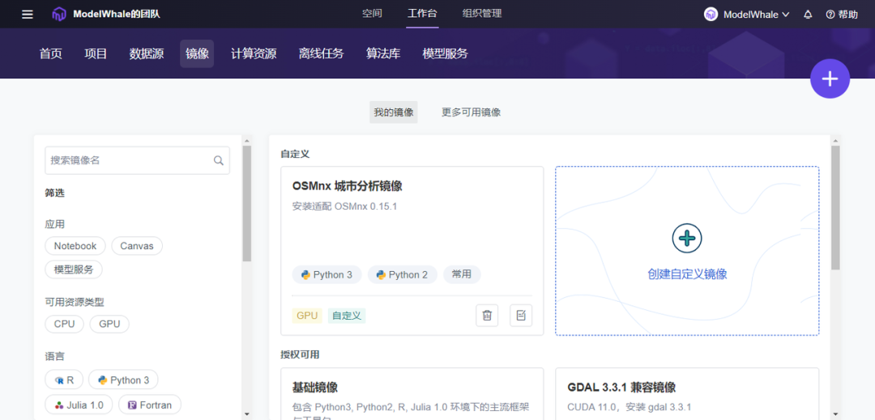Toggle Canvas application filter
This screenshot has width=875, height=420.
pyautogui.click(x=137, y=246)
